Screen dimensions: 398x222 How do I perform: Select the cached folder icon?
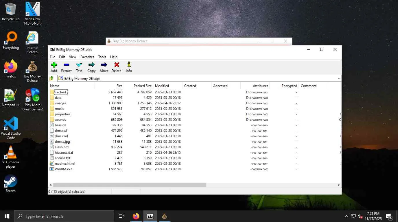(x=52, y=92)
